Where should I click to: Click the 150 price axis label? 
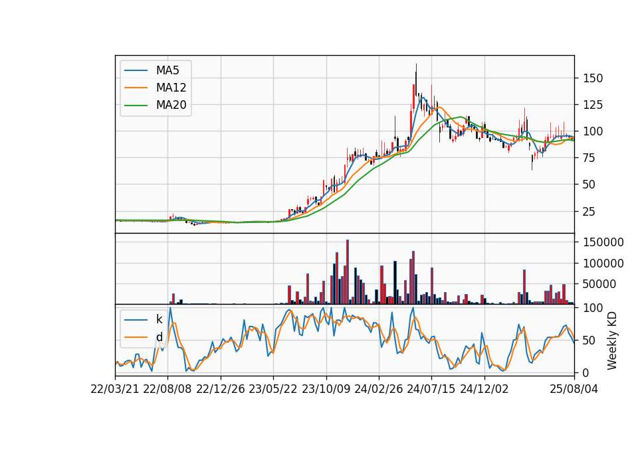pyautogui.click(x=593, y=78)
